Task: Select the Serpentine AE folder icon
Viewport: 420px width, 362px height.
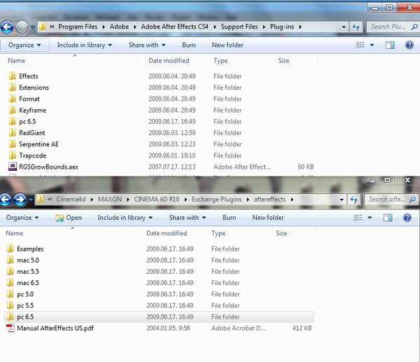Action: click(13, 144)
